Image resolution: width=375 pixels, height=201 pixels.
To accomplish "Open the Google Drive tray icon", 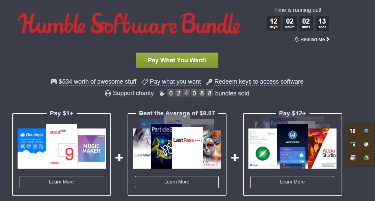I will (x=366, y=158).
